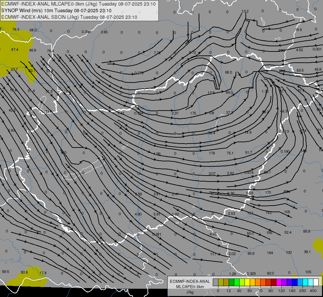Click the map value '0.275'
Image resolution: width=323 pixels, height=297 pixels.
[x=139, y=73]
